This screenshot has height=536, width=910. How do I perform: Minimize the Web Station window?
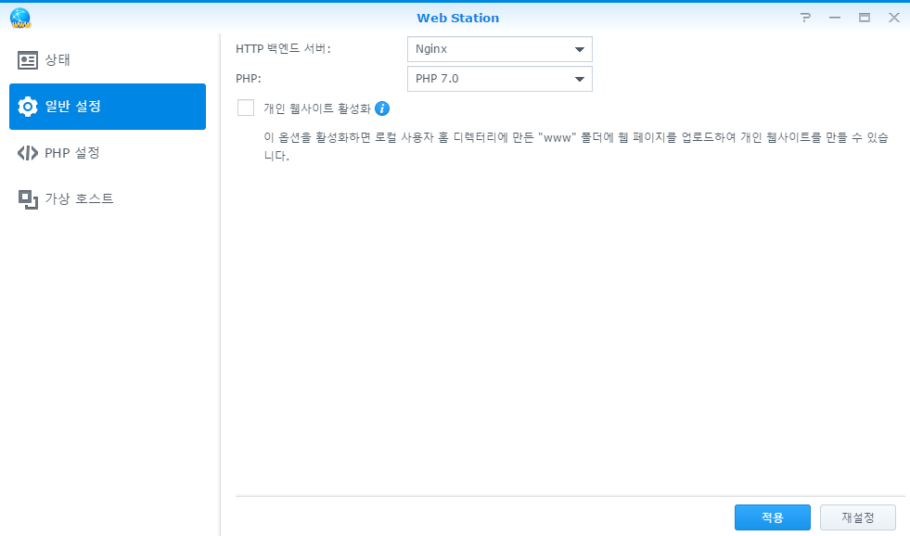[x=835, y=18]
